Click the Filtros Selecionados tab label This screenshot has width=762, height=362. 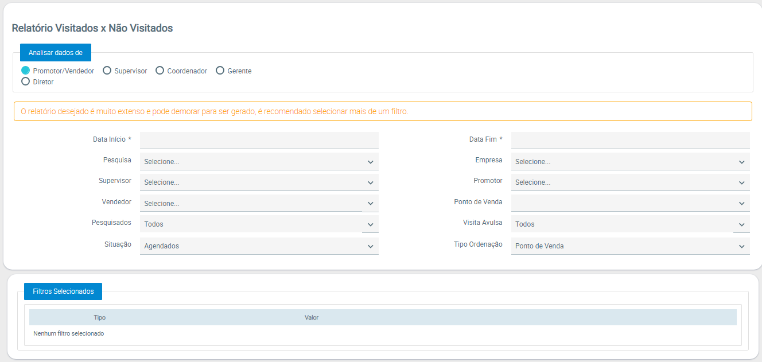63,291
